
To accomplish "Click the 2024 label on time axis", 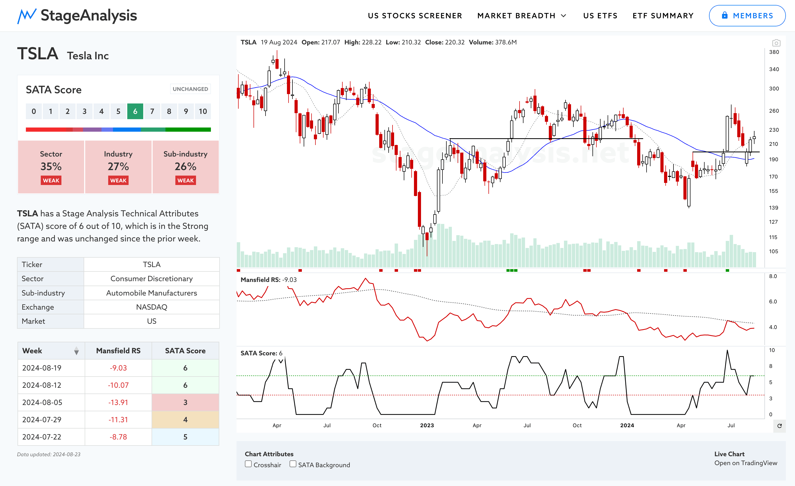I will 627,425.
